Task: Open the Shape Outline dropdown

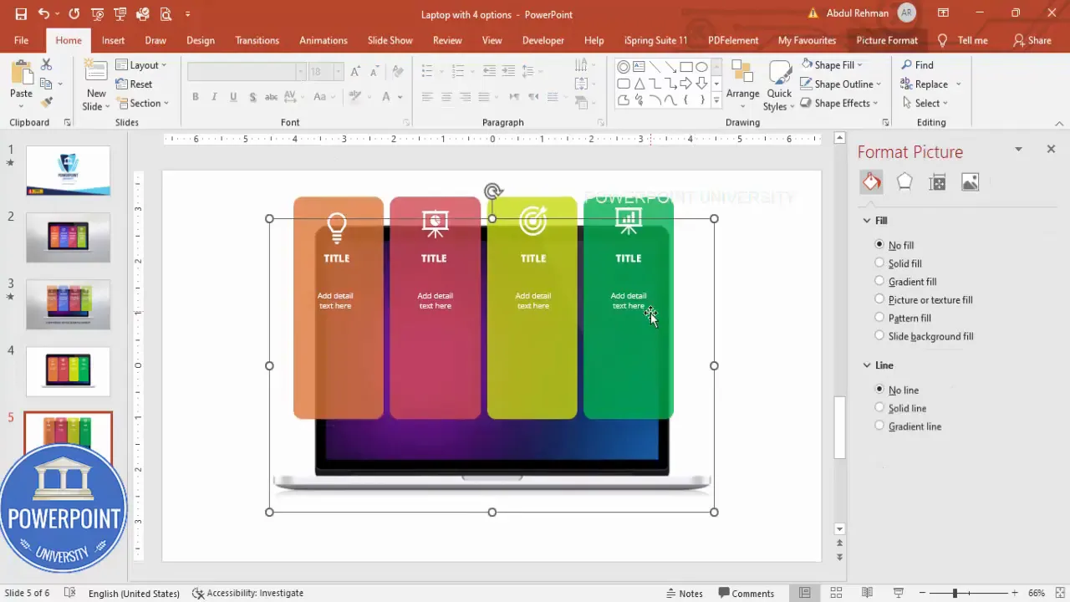Action: pos(841,84)
